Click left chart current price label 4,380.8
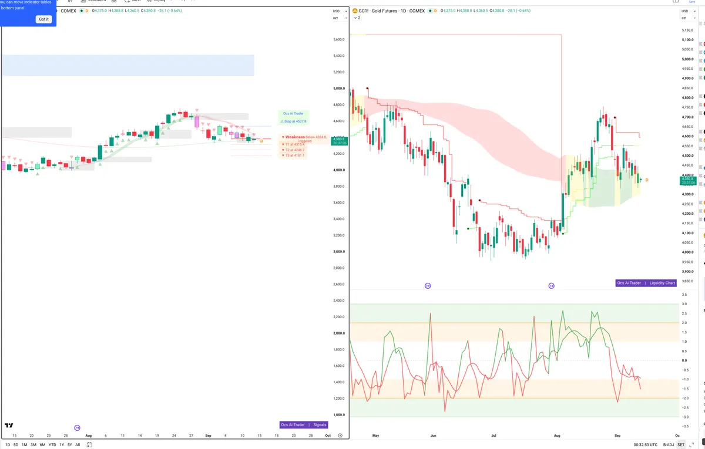 coord(340,141)
